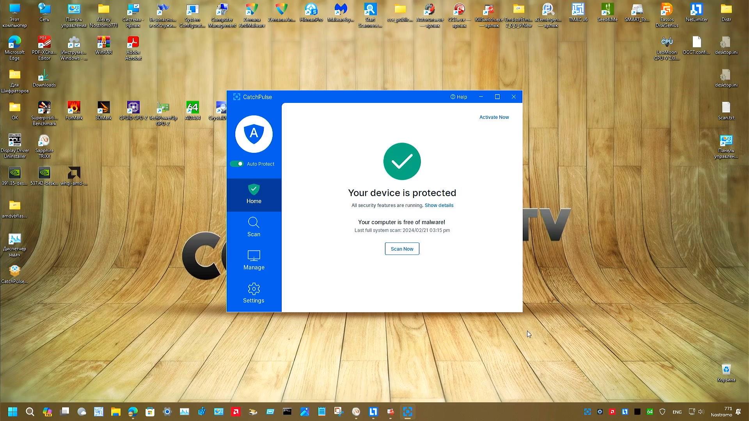Launch HitmanPro from the desktop

[x=311, y=10]
